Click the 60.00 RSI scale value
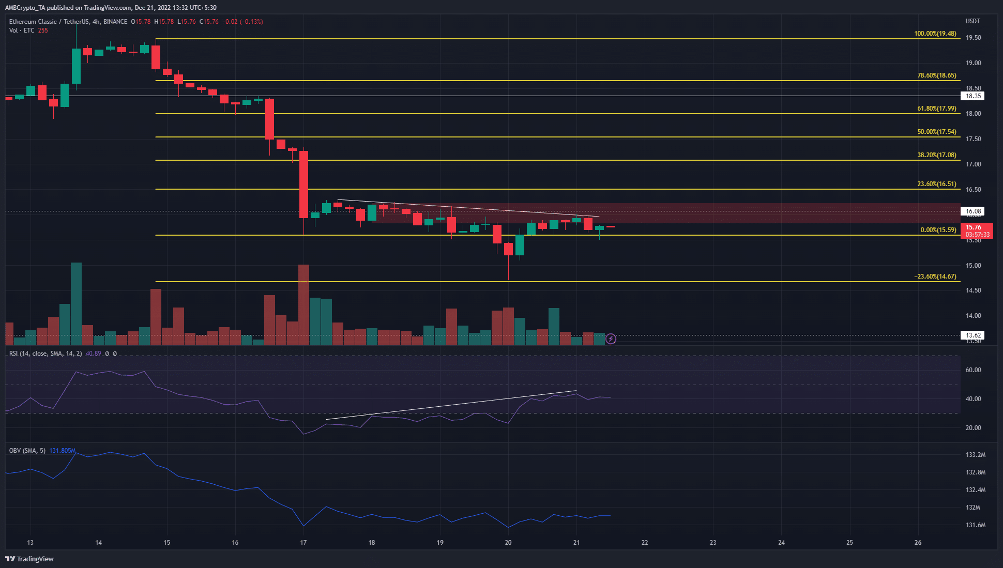1003x568 pixels. (973, 370)
